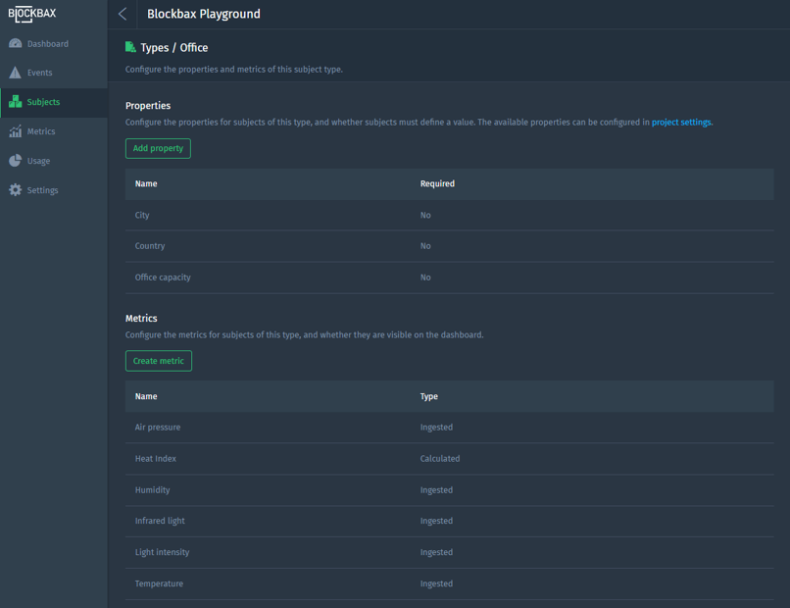Click the Add property button
Viewport: 790px width, 608px height.
tap(158, 148)
